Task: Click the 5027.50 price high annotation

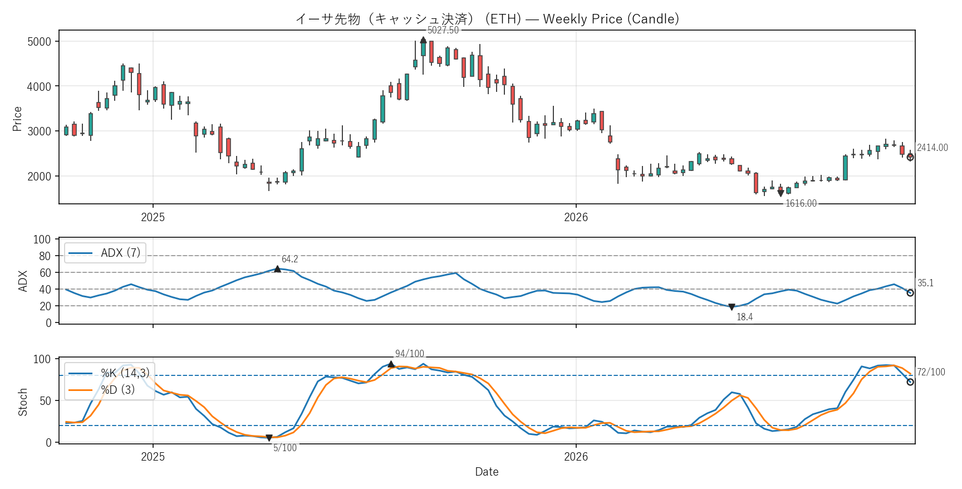Action: coord(443,30)
